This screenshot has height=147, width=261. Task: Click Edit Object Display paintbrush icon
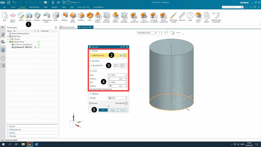tap(174, 16)
